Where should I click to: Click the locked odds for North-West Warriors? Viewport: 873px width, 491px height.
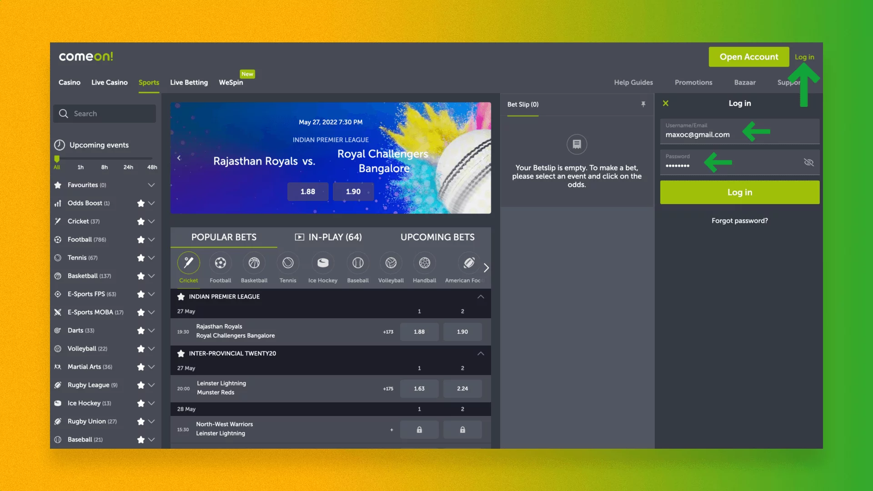pos(419,430)
